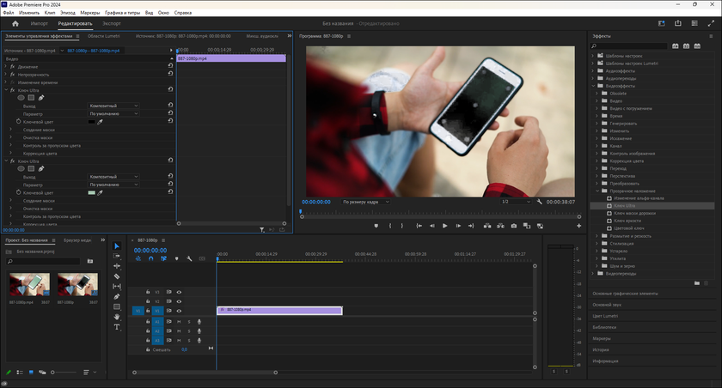Open first 'Выход' Композитный dropdown
The width and height of the screenshot is (722, 388).
pyautogui.click(x=113, y=106)
